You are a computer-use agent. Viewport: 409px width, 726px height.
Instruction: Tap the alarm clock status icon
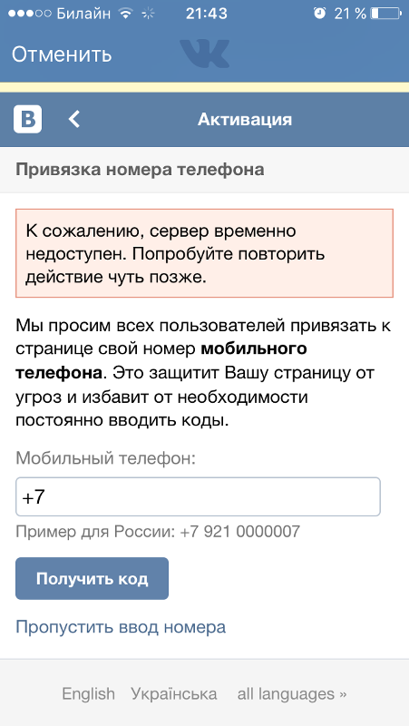319,14
